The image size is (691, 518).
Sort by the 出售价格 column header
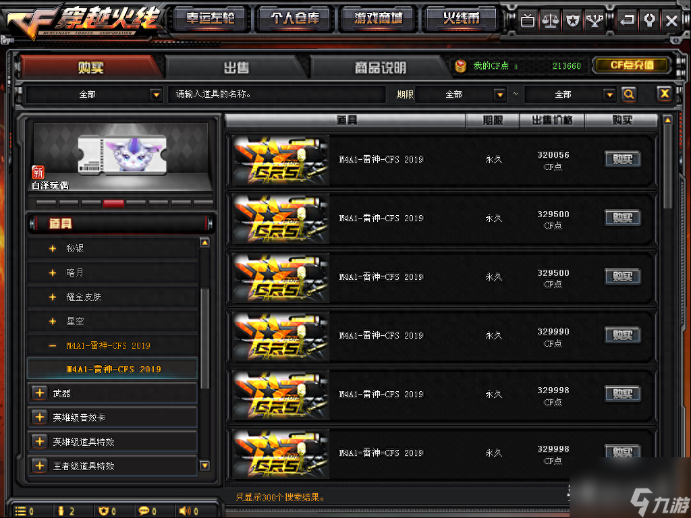pos(552,120)
